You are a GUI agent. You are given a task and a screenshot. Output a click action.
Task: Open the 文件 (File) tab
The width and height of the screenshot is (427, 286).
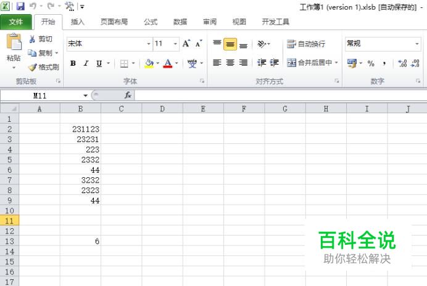click(16, 22)
